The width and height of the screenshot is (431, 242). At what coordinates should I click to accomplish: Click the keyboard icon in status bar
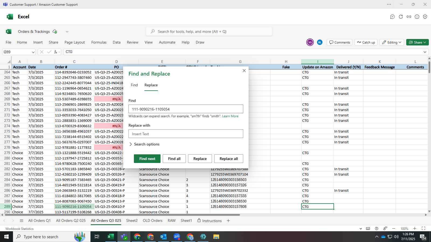tap(368, 229)
